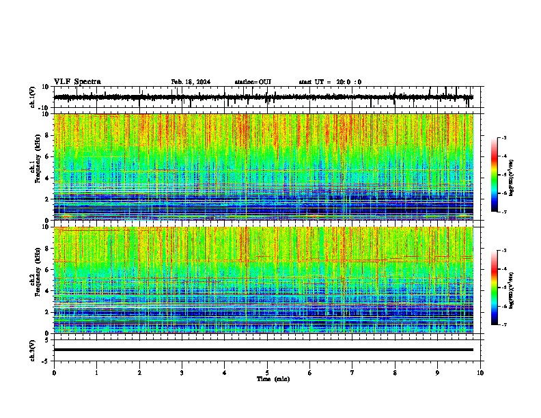541x418 pixels.
Task: Click the "-5" tick on the ch.3(V) axis
Action: (x=46, y=361)
